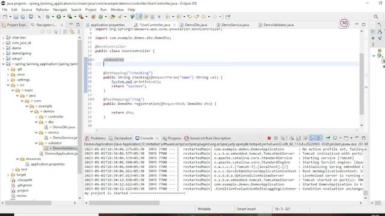Toggle Link with Editor in Project Explorer
Screen dimensions: 385x216
click(72, 32)
